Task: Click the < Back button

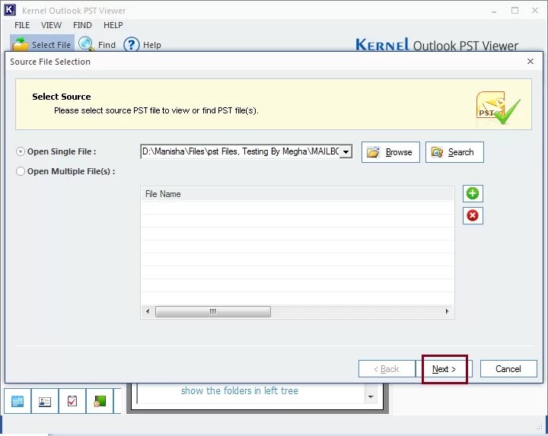Action: [387, 369]
